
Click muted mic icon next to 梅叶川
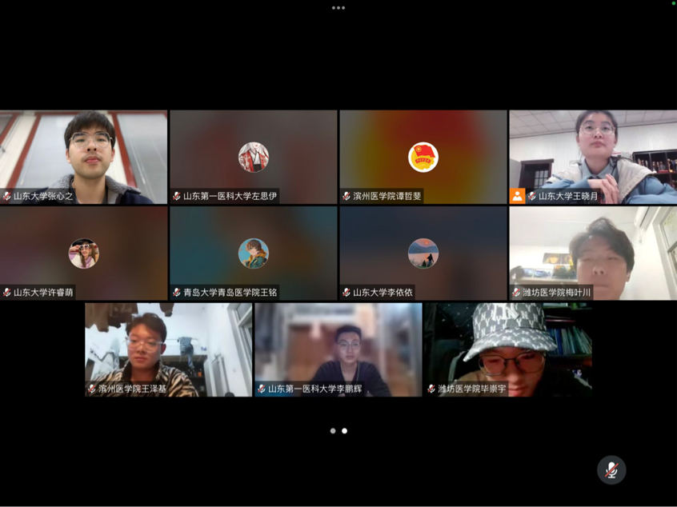click(516, 292)
